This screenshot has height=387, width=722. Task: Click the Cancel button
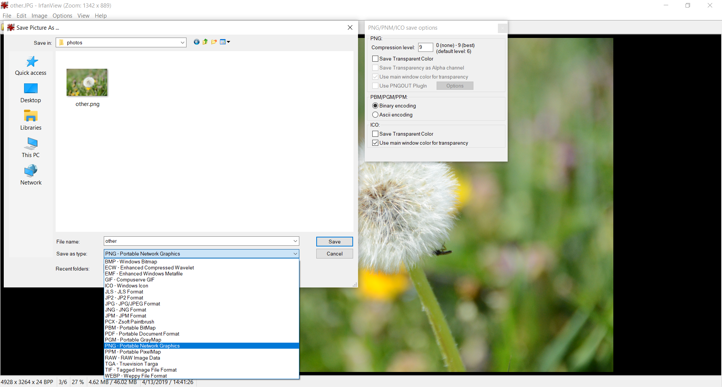334,254
